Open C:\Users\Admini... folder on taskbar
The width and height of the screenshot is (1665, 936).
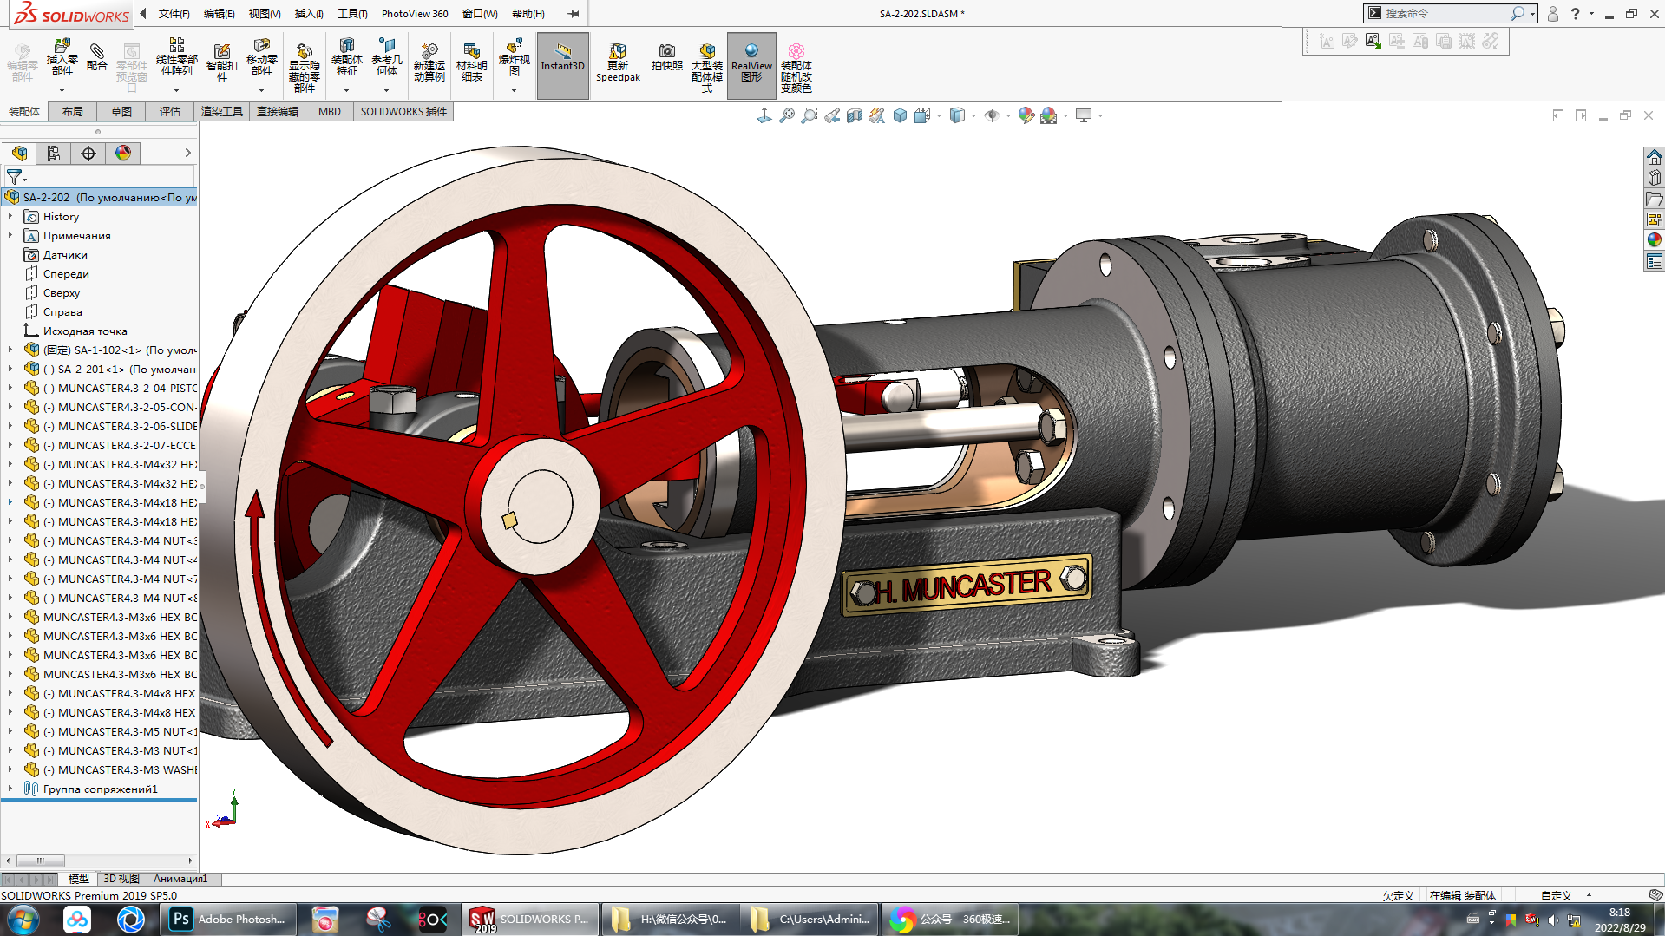tap(810, 920)
